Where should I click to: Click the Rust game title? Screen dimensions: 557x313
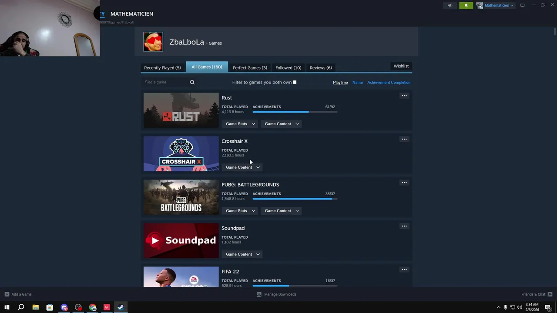[x=227, y=98]
